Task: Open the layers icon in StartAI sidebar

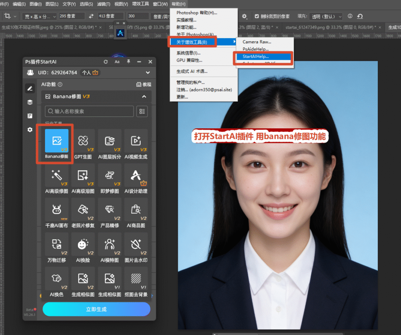Action: 30,102
